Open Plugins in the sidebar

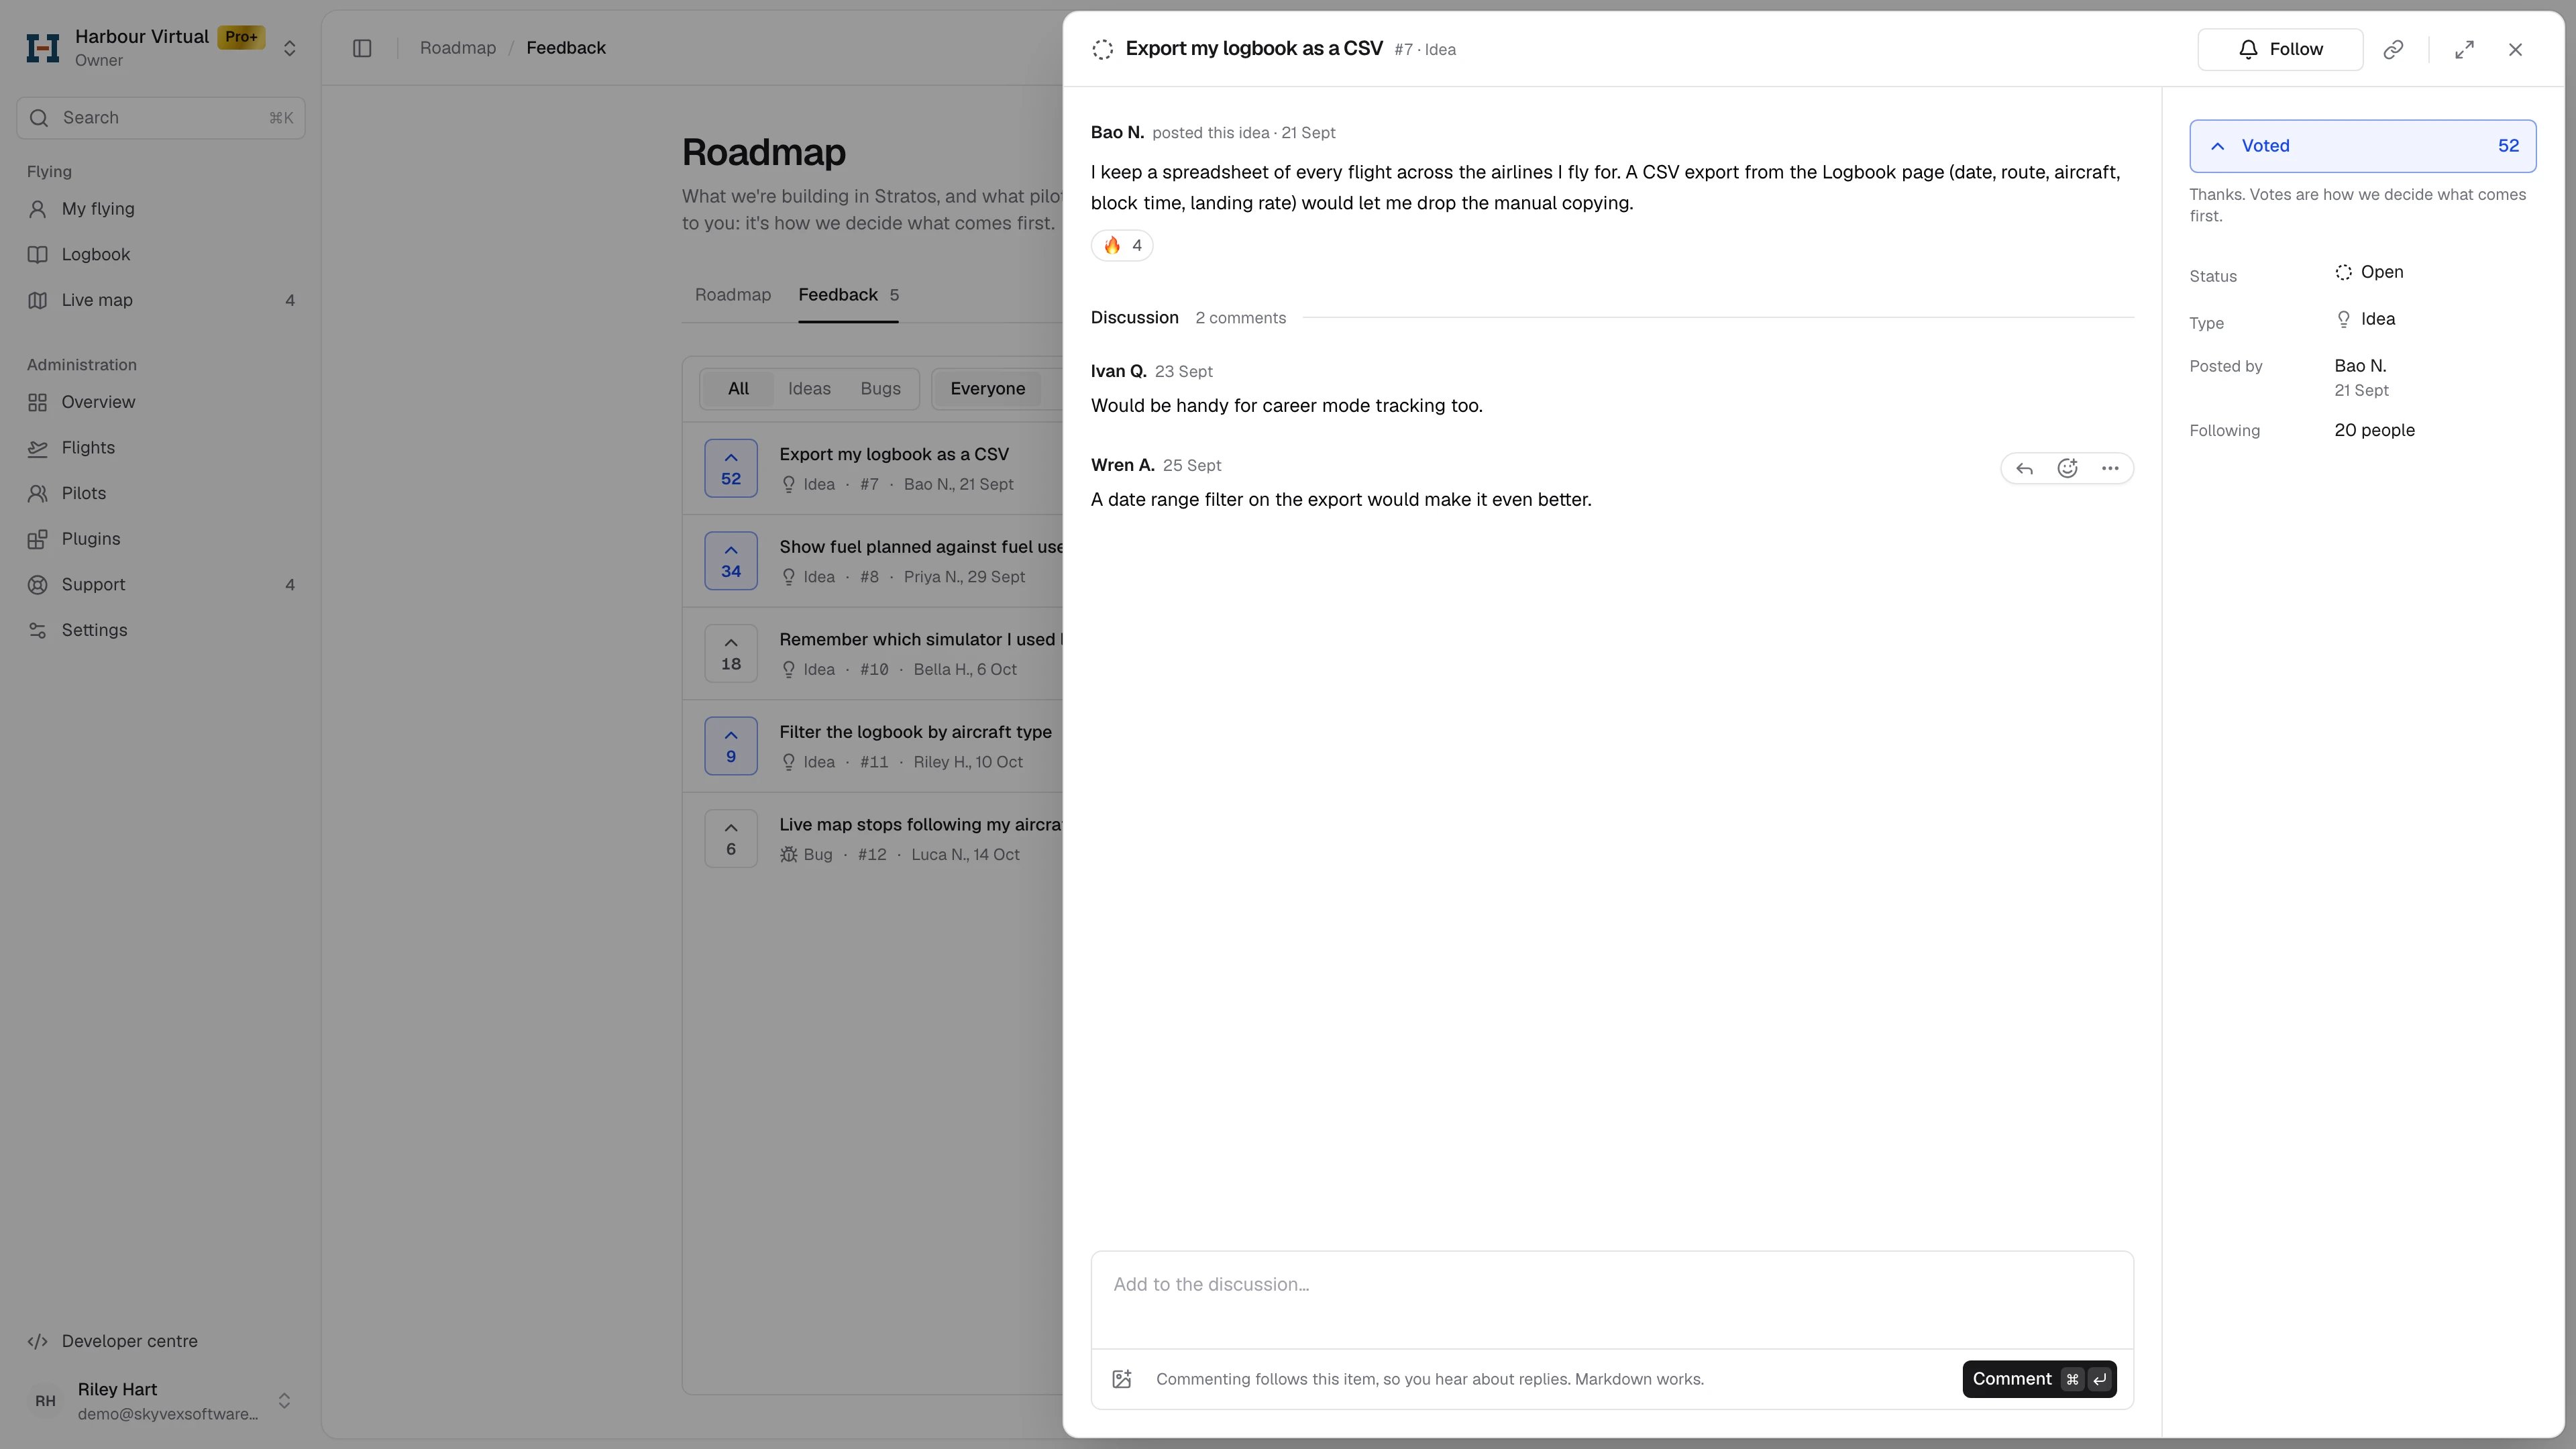coord(161,539)
